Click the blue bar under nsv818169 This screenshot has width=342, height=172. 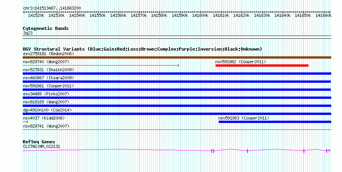point(177,106)
